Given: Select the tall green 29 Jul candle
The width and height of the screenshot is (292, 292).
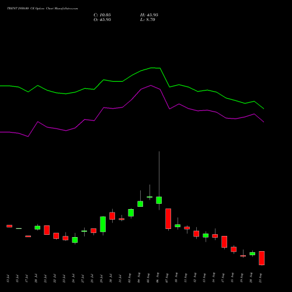Looking at the screenshot, I should click(x=103, y=224).
